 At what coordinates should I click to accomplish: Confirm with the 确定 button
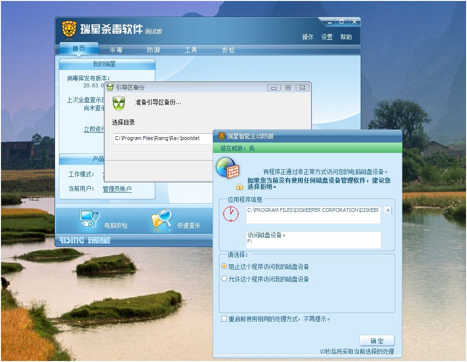(x=377, y=341)
